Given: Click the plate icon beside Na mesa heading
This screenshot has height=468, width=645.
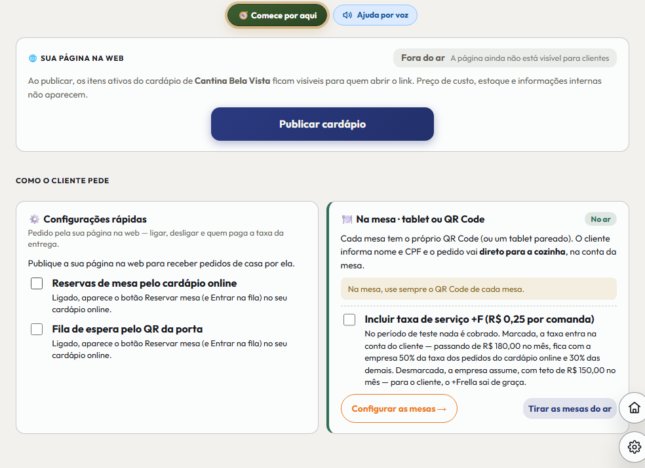Looking at the screenshot, I should pos(347,219).
